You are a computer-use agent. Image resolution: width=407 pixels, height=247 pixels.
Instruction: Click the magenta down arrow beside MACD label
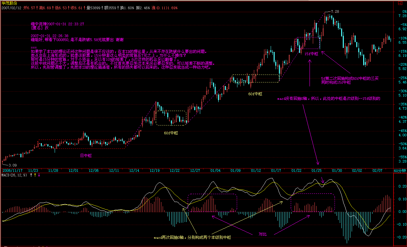[39, 175]
